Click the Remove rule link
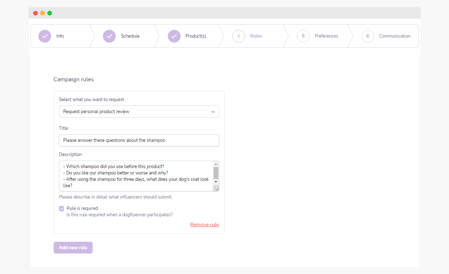 [x=205, y=225]
